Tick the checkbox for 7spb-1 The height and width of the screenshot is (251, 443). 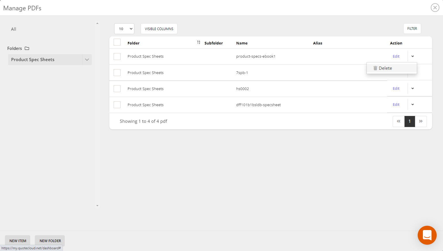click(x=117, y=73)
